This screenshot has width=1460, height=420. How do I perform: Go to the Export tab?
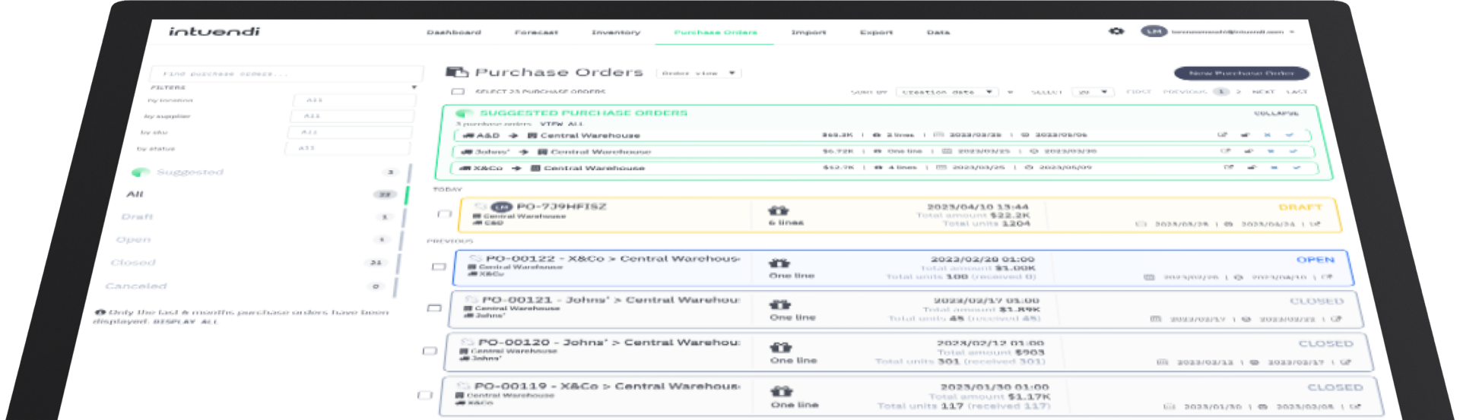click(x=876, y=33)
